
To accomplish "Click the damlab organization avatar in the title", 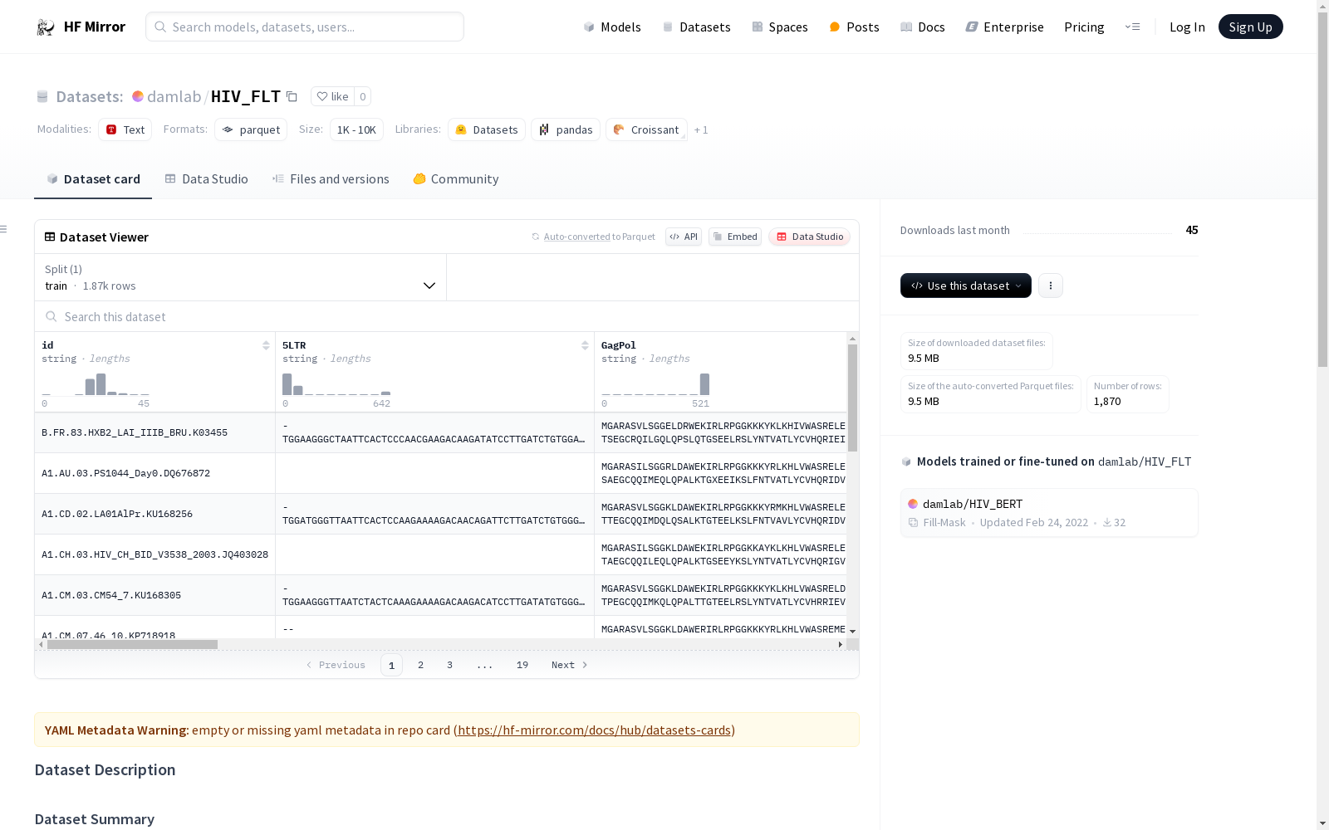I will 138,96.
